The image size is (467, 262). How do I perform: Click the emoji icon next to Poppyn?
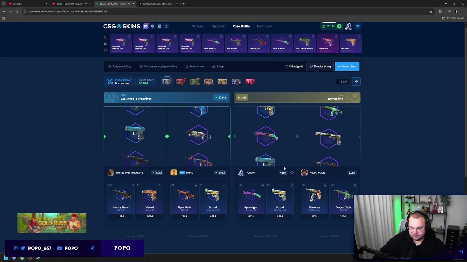pyautogui.click(x=292, y=172)
